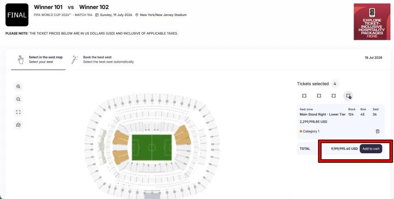This screenshot has height=199, width=394.
Task: Select the third ticket icon
Action: [x=334, y=96]
